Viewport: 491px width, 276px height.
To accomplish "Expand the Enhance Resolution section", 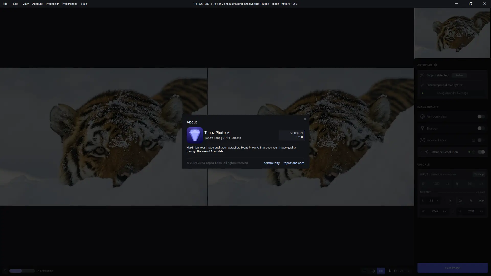I will point(421,152).
